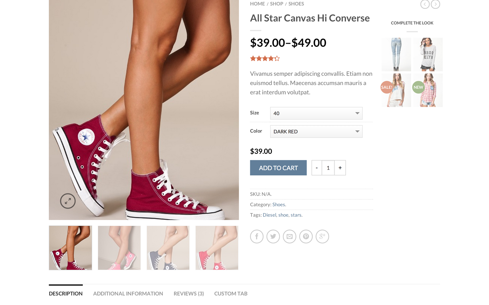489x305 pixels.
Task: Share product on Twitter
Action: point(273,237)
